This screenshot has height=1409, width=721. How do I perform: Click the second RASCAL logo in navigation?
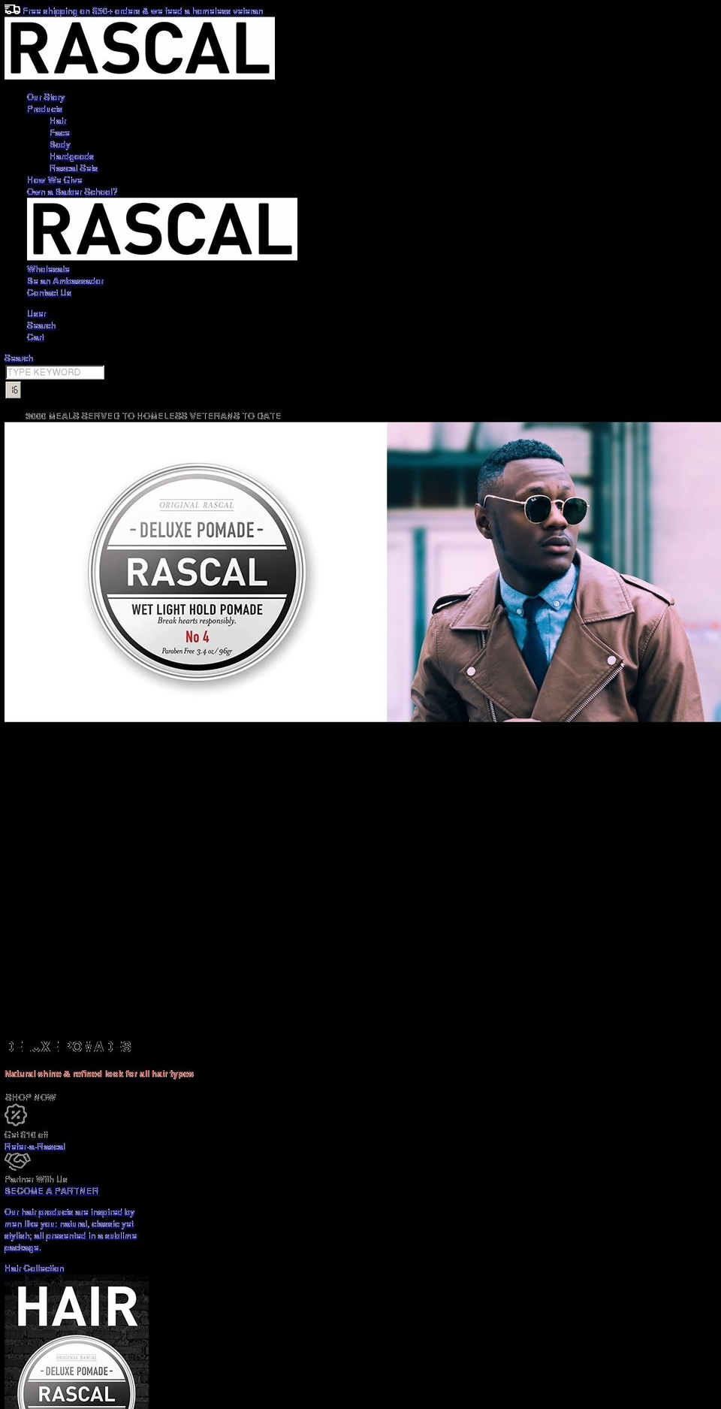162,229
